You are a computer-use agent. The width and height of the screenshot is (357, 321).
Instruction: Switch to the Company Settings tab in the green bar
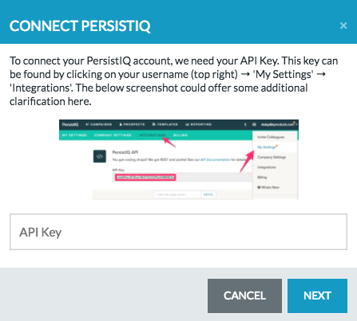[113, 135]
